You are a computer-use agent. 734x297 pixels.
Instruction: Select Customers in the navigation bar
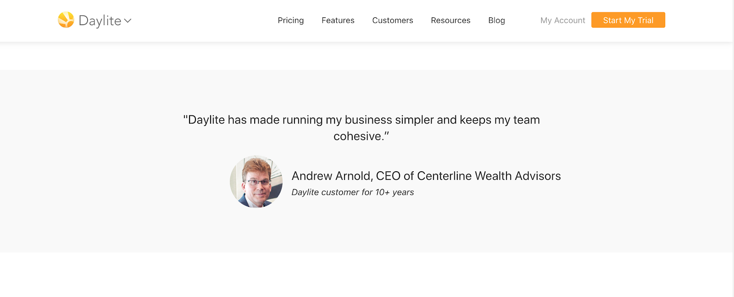tap(393, 20)
